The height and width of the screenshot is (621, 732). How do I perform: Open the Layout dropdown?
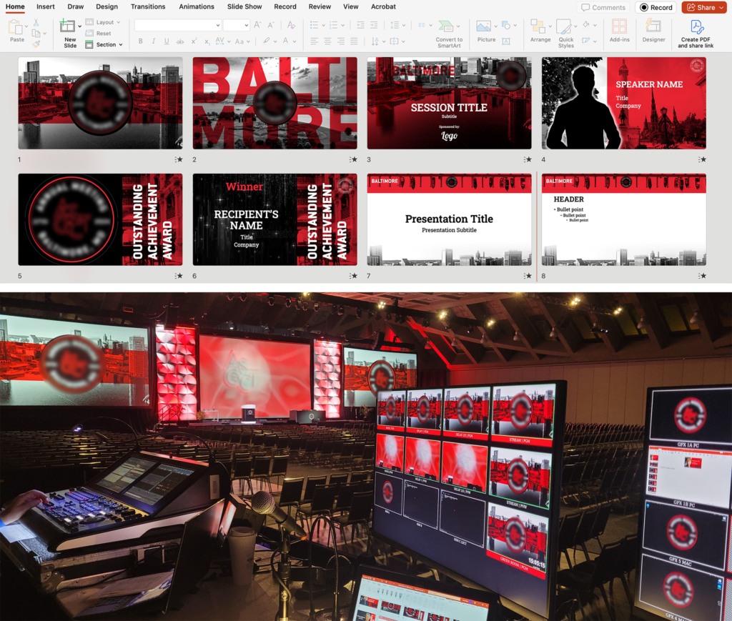pyautogui.click(x=104, y=23)
